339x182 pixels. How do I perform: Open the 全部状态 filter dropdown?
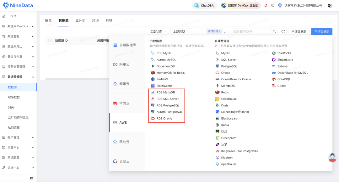pyautogui.click(x=159, y=32)
